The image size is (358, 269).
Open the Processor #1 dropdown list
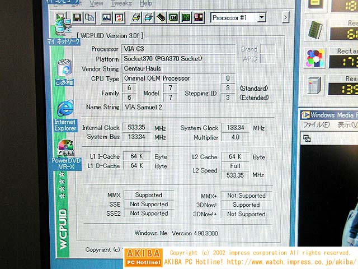[262, 17]
